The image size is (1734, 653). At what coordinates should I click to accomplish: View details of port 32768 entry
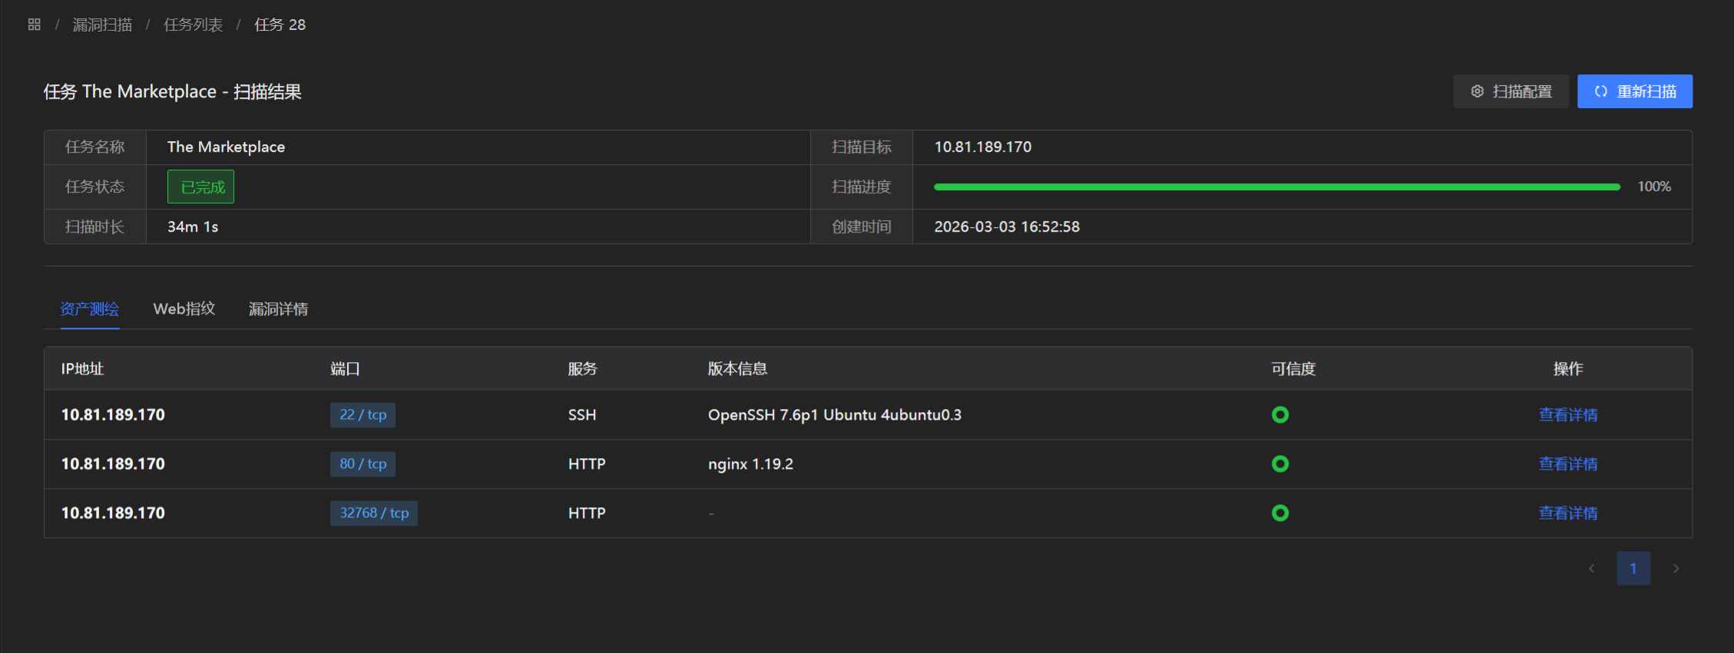point(1567,513)
